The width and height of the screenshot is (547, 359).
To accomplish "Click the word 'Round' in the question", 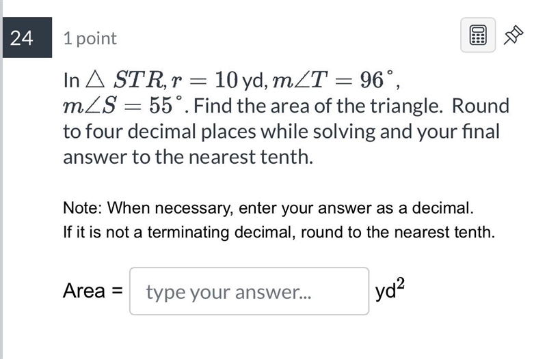I will coord(481,106).
